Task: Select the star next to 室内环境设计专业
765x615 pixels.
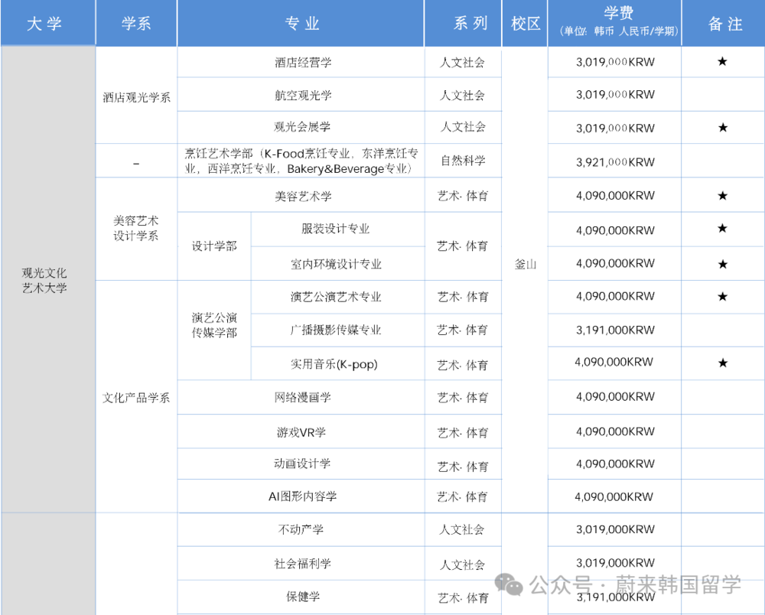Action: click(721, 263)
